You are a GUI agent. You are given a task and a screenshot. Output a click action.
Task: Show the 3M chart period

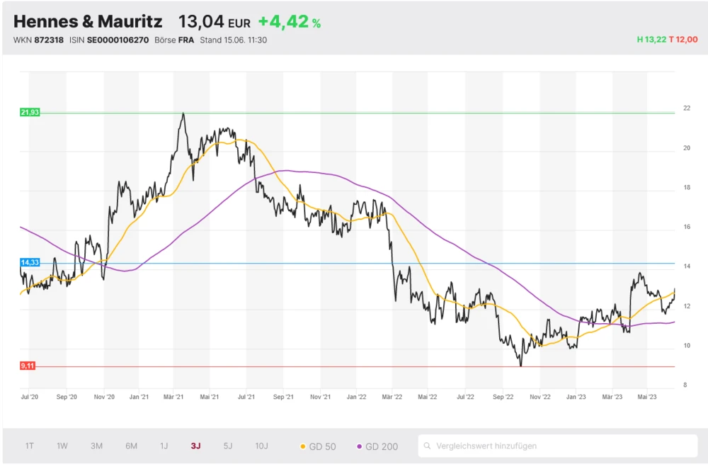coord(97,446)
